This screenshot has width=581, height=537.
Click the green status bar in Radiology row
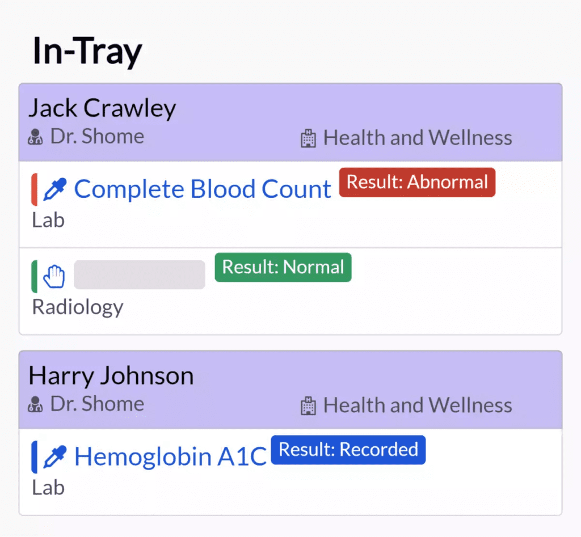pyautogui.click(x=34, y=276)
